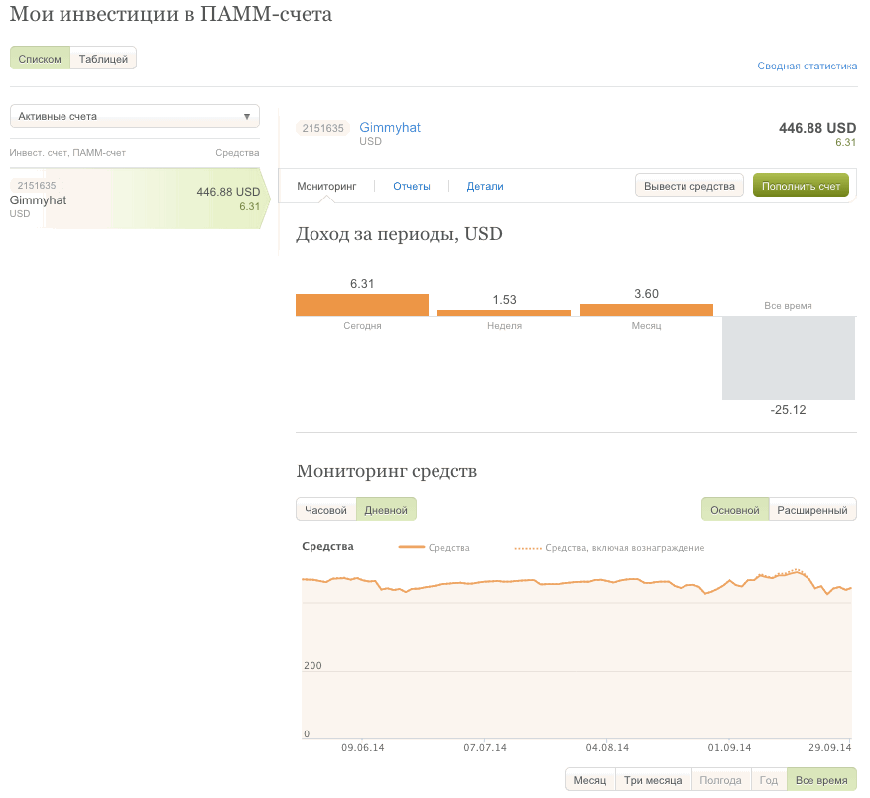
Task: Open Gimmyhat account name link
Action: click(x=390, y=128)
